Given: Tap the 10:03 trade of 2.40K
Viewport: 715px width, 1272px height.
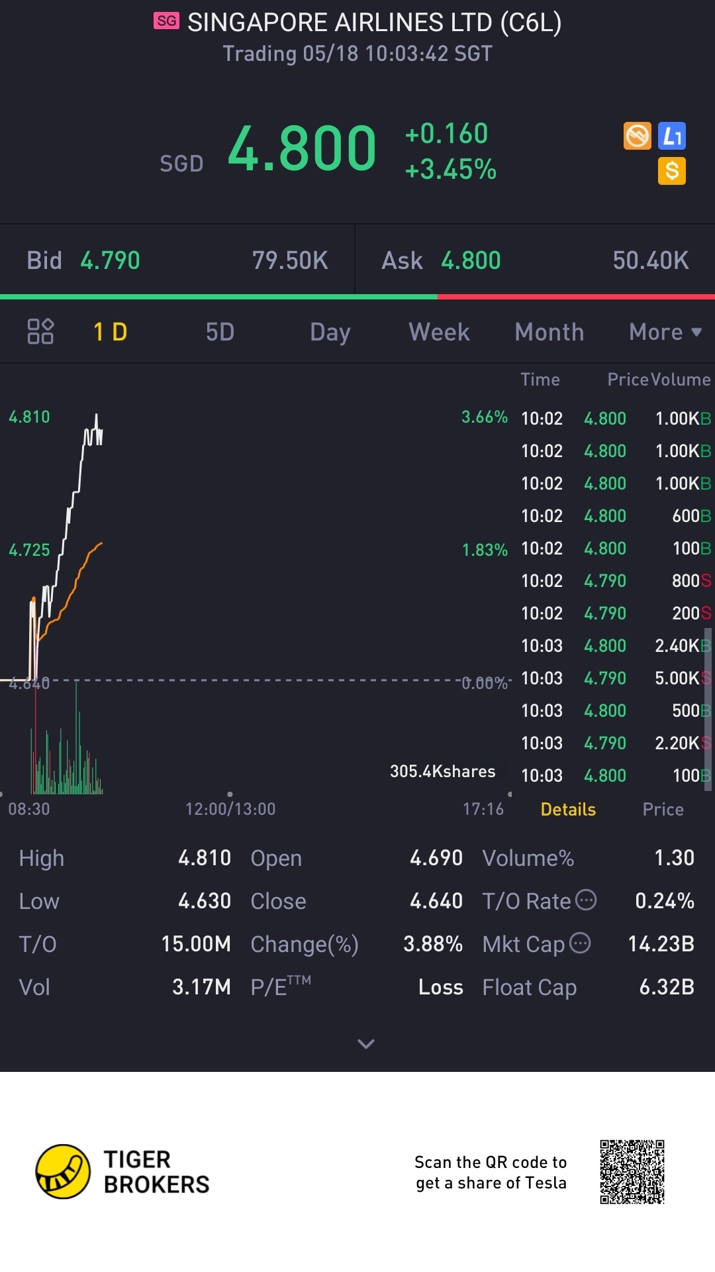Looking at the screenshot, I should click(x=616, y=645).
